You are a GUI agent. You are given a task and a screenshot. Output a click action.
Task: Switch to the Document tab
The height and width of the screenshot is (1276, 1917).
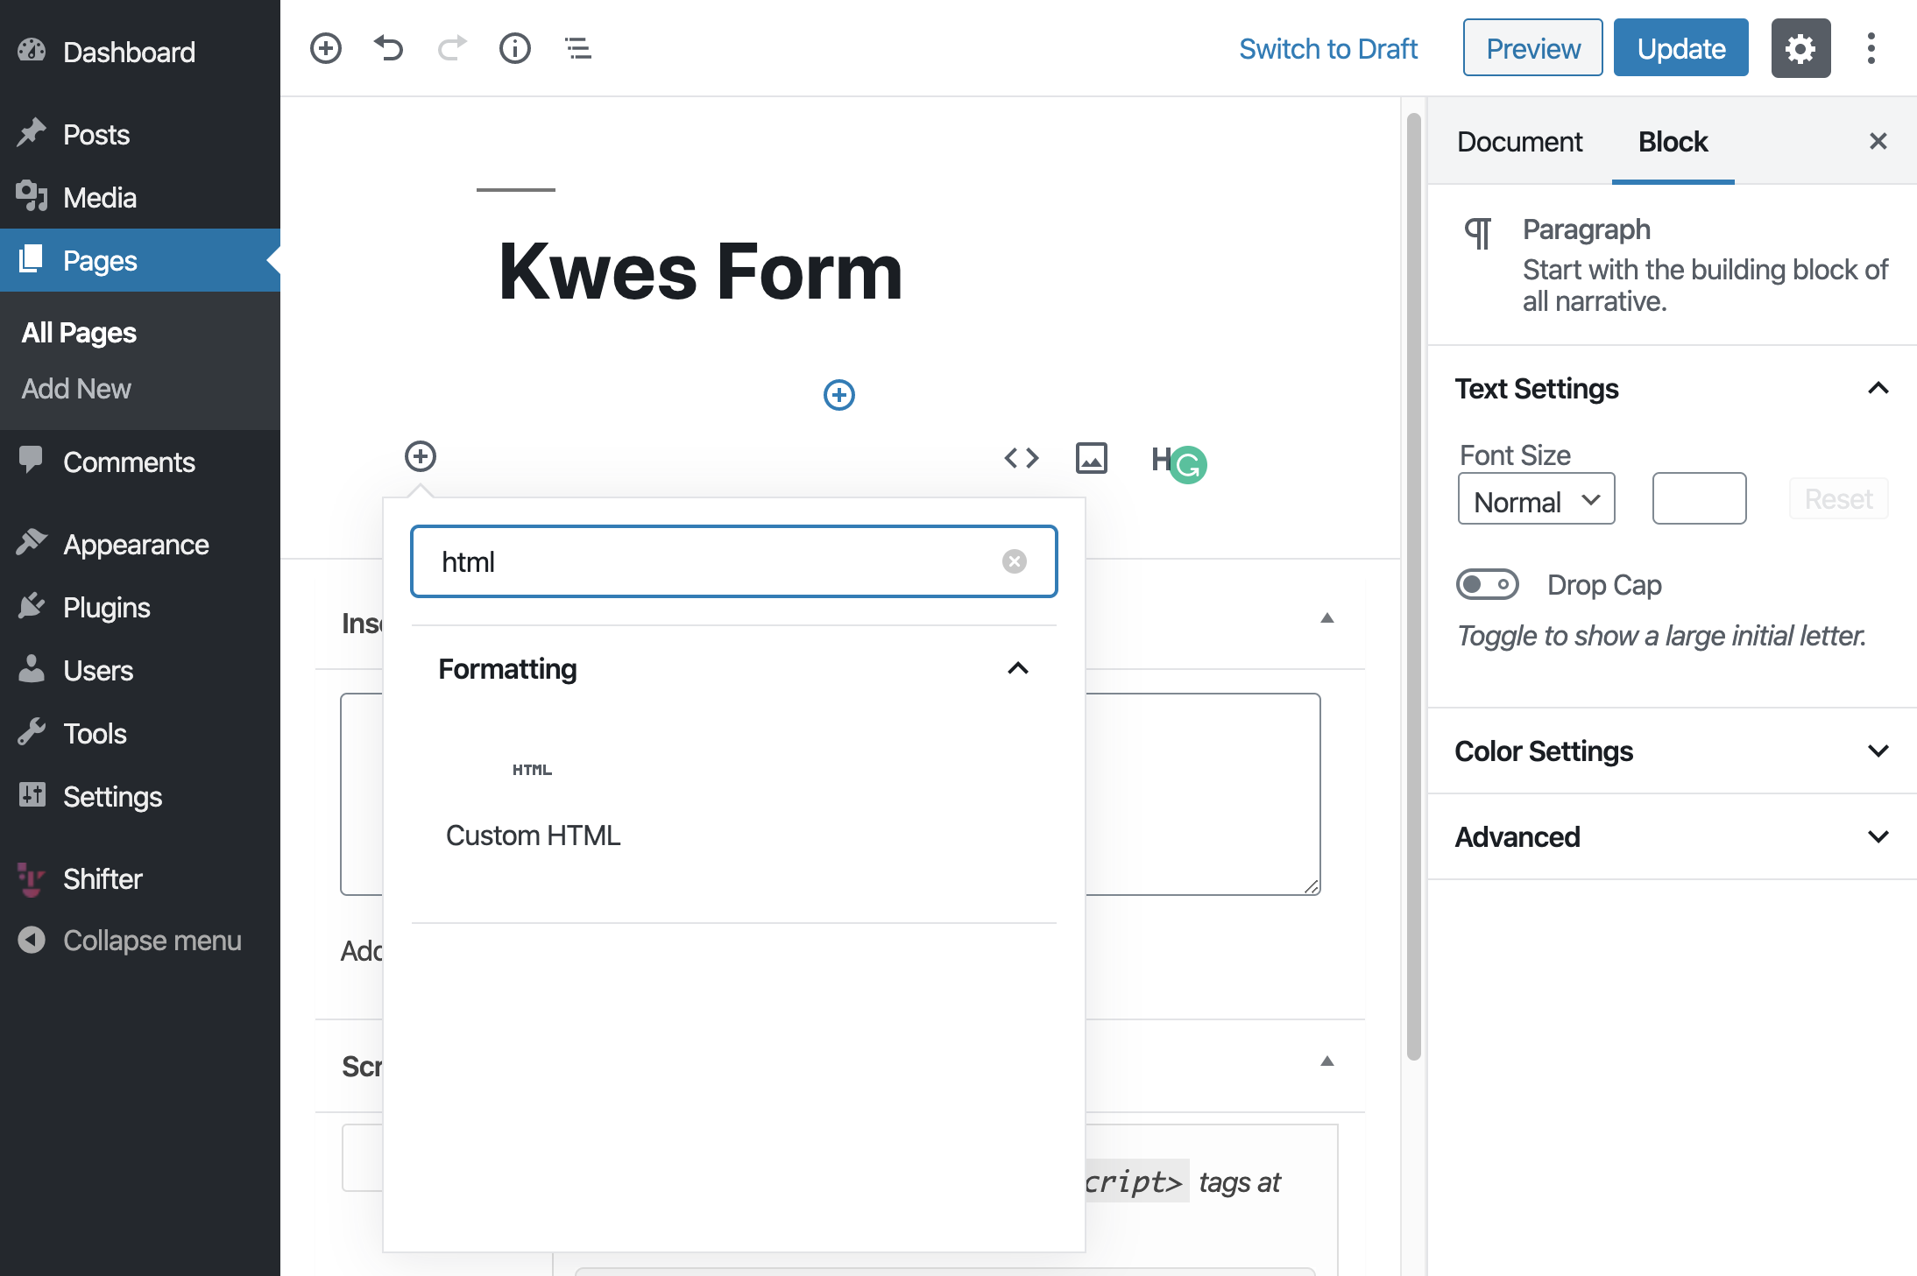[1520, 141]
